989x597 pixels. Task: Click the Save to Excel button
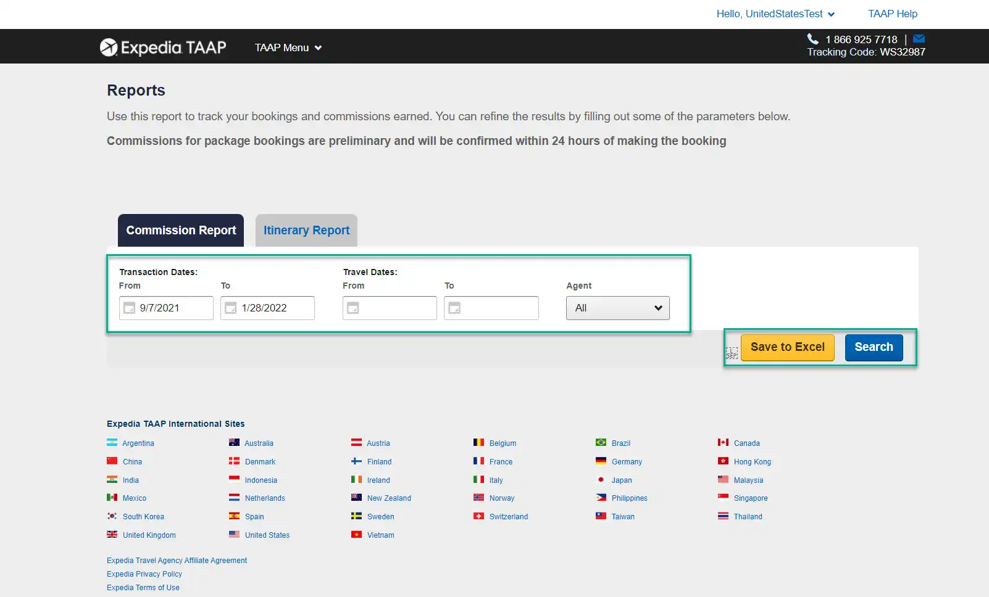(x=787, y=347)
